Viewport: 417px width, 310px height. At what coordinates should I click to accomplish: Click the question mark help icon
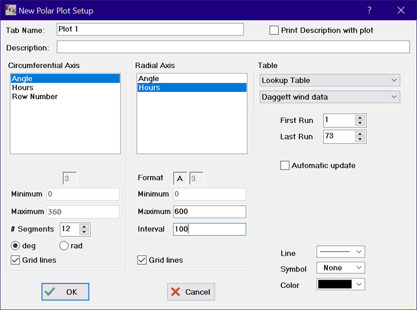point(369,10)
